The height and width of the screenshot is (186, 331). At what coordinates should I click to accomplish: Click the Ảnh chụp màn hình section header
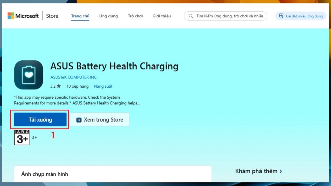coord(44,174)
